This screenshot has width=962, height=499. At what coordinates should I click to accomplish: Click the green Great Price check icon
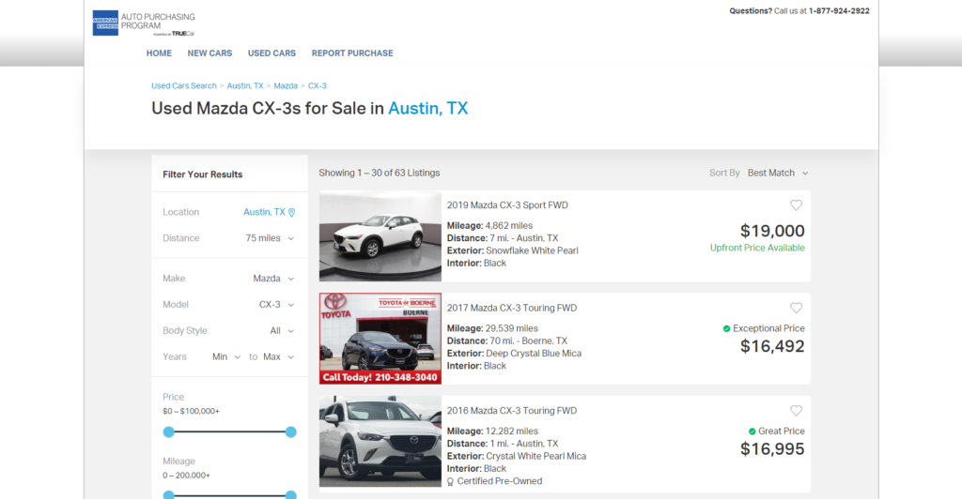[753, 431]
